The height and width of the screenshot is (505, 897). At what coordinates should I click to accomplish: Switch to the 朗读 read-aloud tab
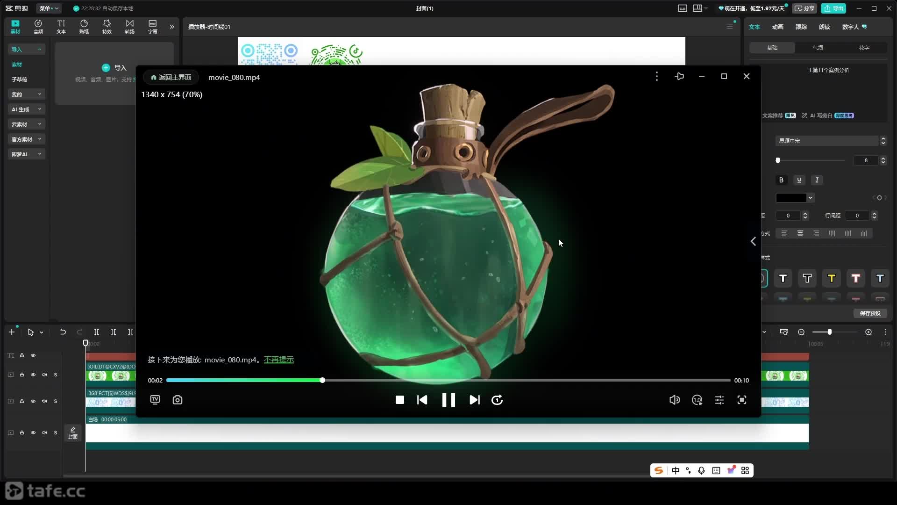click(x=825, y=27)
